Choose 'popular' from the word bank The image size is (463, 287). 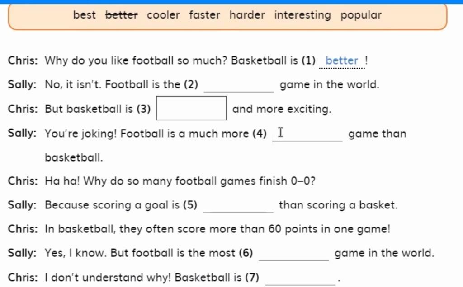click(x=361, y=15)
